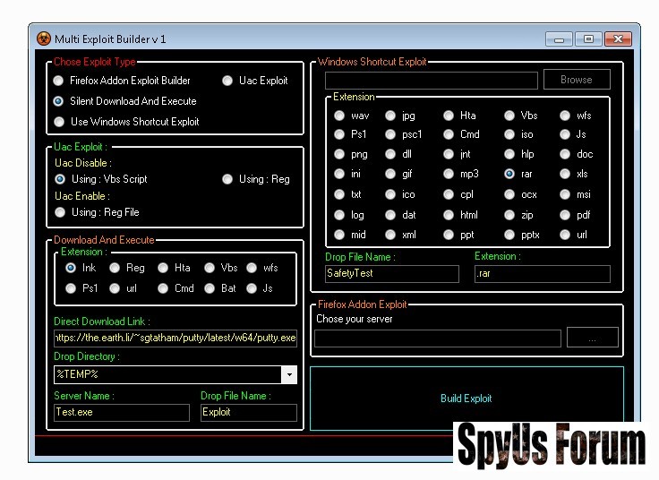Select the Uac Exploit radio button
The width and height of the screenshot is (659, 480).
[x=228, y=81]
